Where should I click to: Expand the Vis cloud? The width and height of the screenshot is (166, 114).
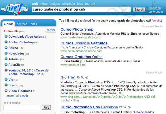pos(6,79)
